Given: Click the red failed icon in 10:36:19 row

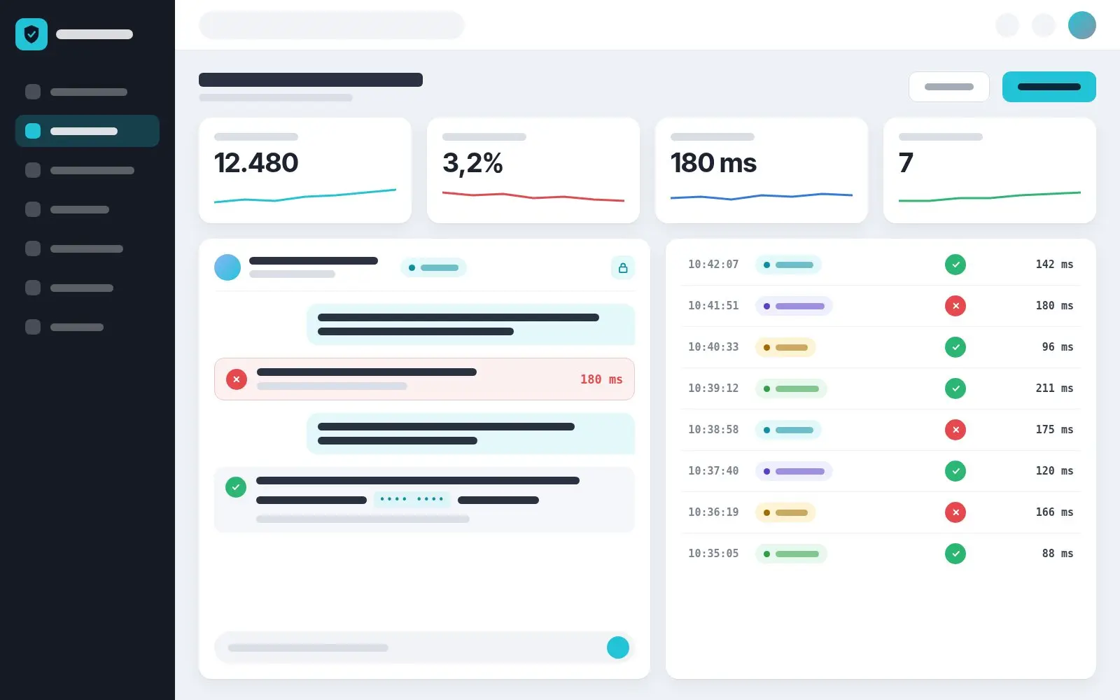Looking at the screenshot, I should point(955,512).
